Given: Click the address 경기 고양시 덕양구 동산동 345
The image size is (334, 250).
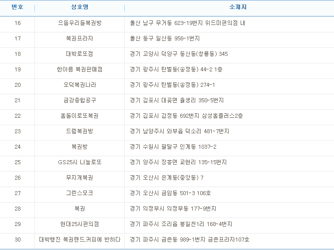Looking at the screenshot, I should tap(179, 54).
